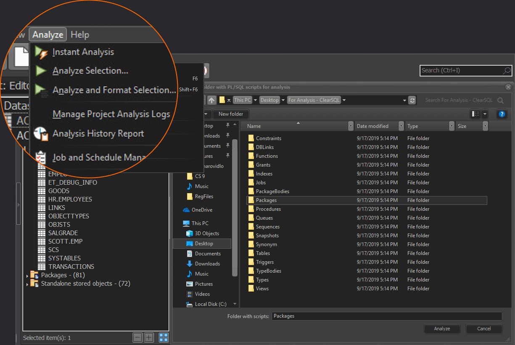Go up one folder level arrow
This screenshot has height=345, width=515.
(212, 100)
